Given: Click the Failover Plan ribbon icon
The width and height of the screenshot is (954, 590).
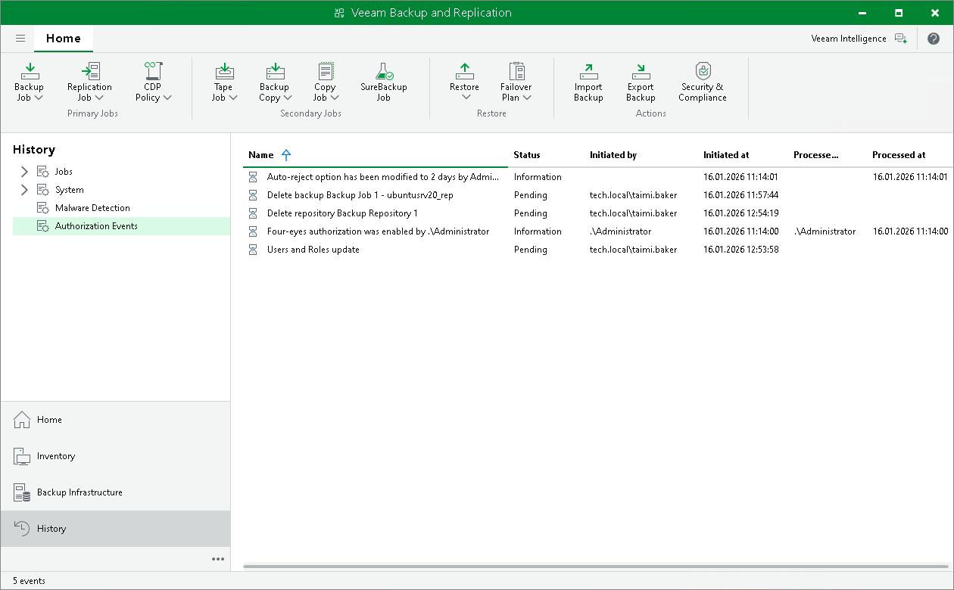Looking at the screenshot, I should point(516,71).
